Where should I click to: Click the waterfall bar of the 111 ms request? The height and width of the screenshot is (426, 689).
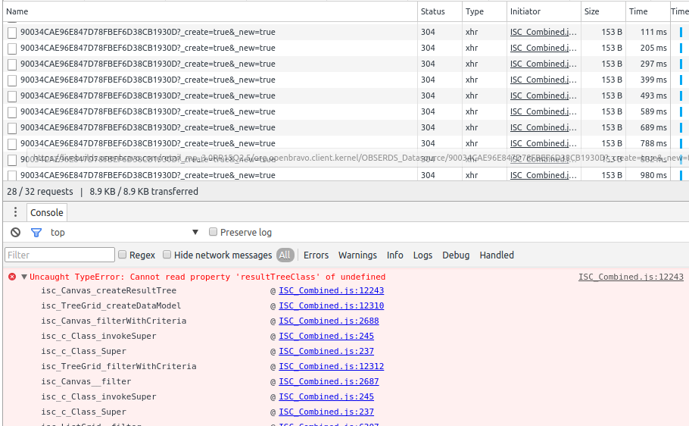pyautogui.click(x=681, y=33)
